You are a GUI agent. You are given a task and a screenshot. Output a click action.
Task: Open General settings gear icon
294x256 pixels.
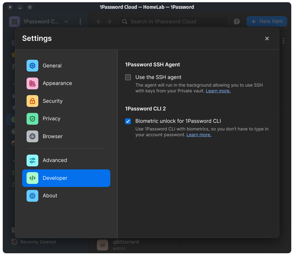(x=32, y=66)
